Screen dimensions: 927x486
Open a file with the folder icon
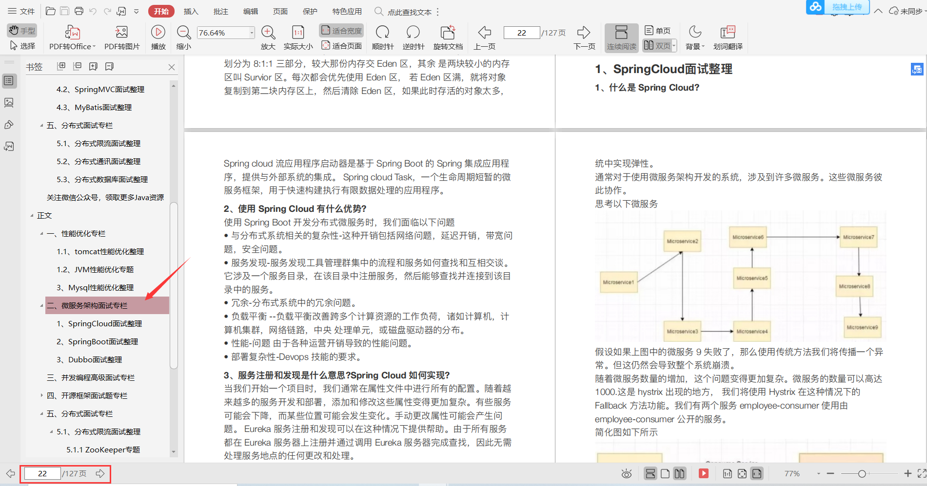tap(50, 11)
